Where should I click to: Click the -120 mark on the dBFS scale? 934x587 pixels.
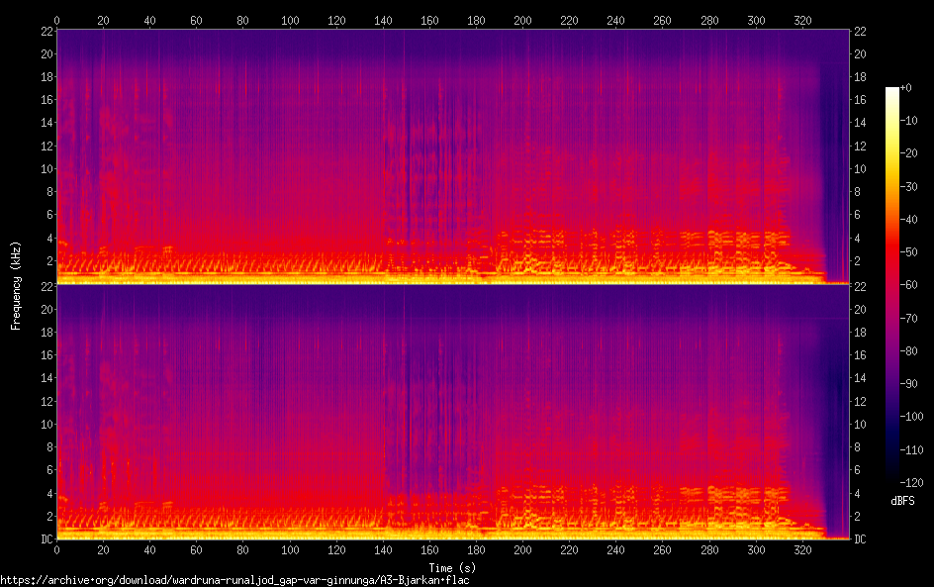coord(912,482)
